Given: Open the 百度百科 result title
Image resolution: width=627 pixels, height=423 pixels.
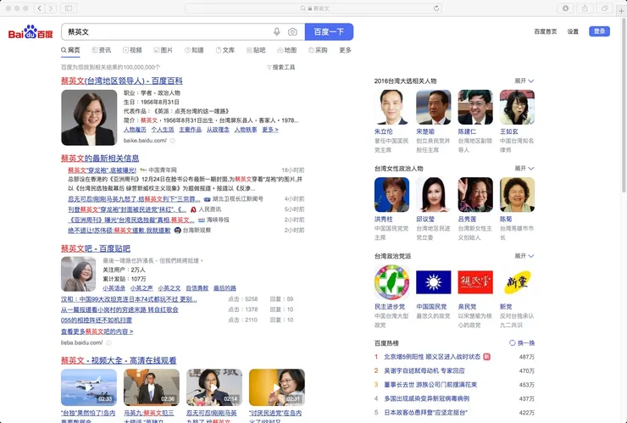Looking at the screenshot, I should click(x=121, y=81).
